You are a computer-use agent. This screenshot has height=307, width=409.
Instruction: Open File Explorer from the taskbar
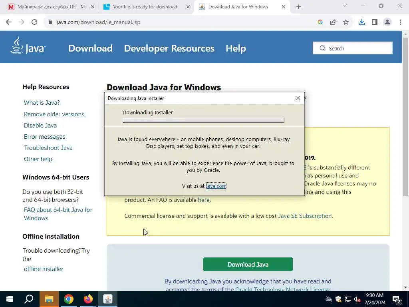(x=49, y=299)
